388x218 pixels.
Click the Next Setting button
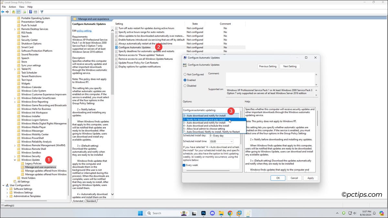[289, 66]
